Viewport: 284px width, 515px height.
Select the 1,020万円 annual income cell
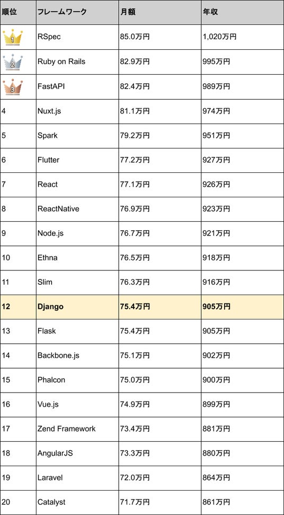click(242, 37)
